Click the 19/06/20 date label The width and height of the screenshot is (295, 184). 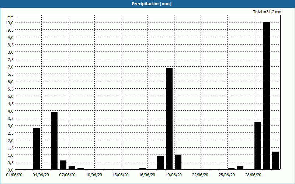click(174, 175)
